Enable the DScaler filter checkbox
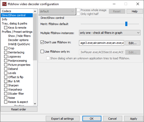 pos(6,94)
